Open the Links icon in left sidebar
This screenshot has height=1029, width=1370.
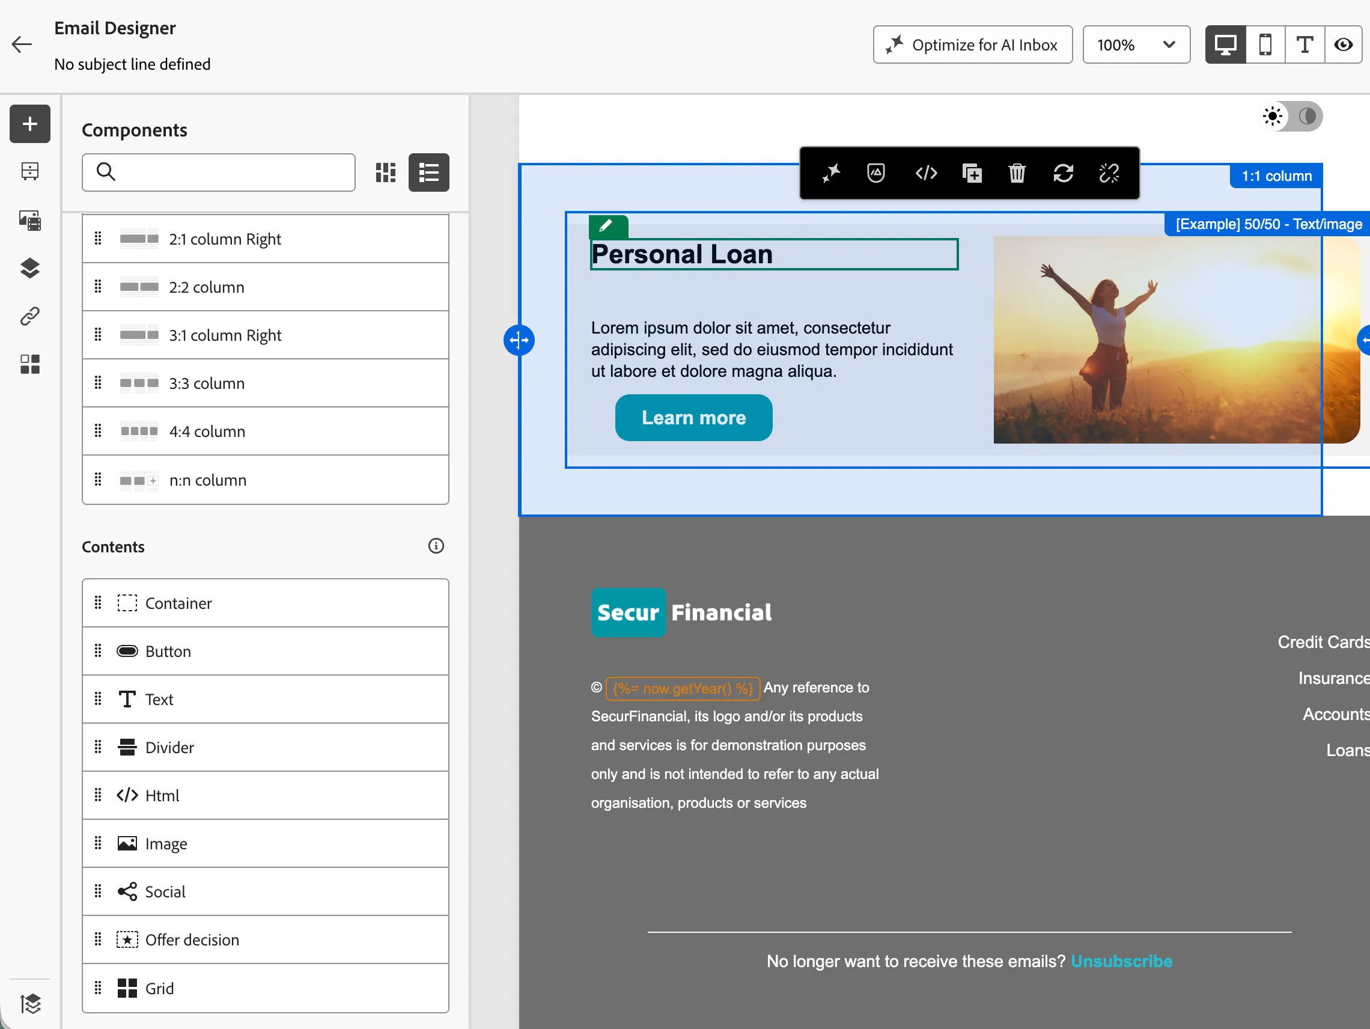click(29, 317)
